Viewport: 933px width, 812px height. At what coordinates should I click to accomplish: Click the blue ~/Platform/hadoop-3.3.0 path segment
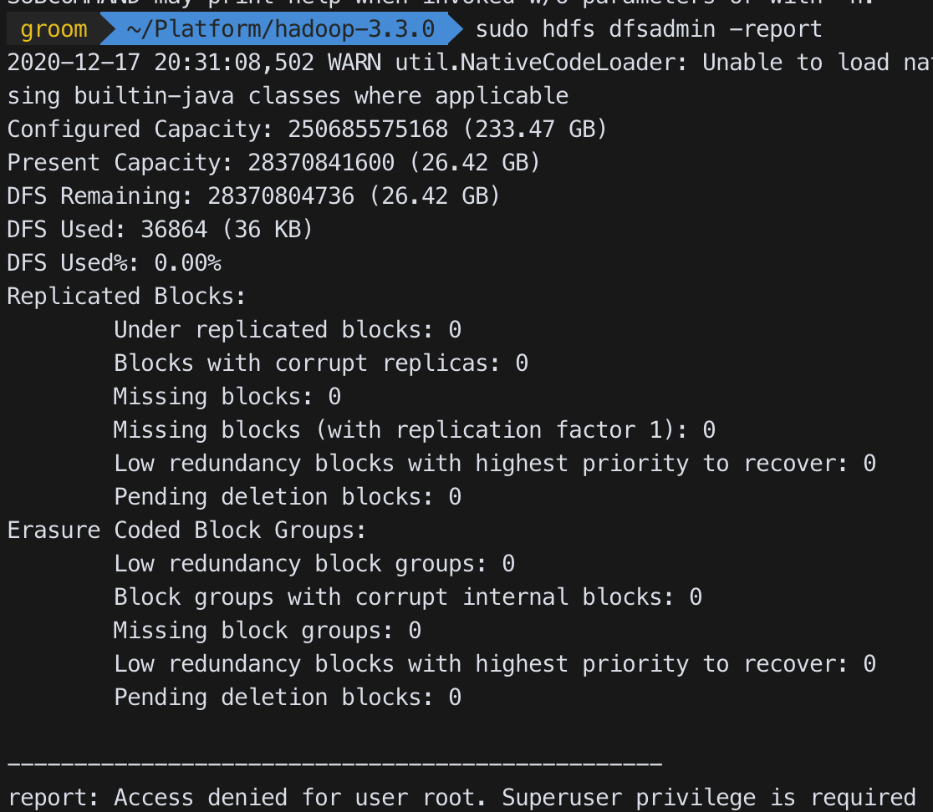tap(282, 29)
